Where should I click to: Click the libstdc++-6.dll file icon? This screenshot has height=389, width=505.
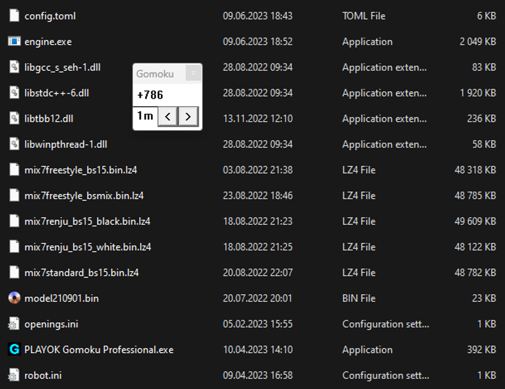point(14,93)
